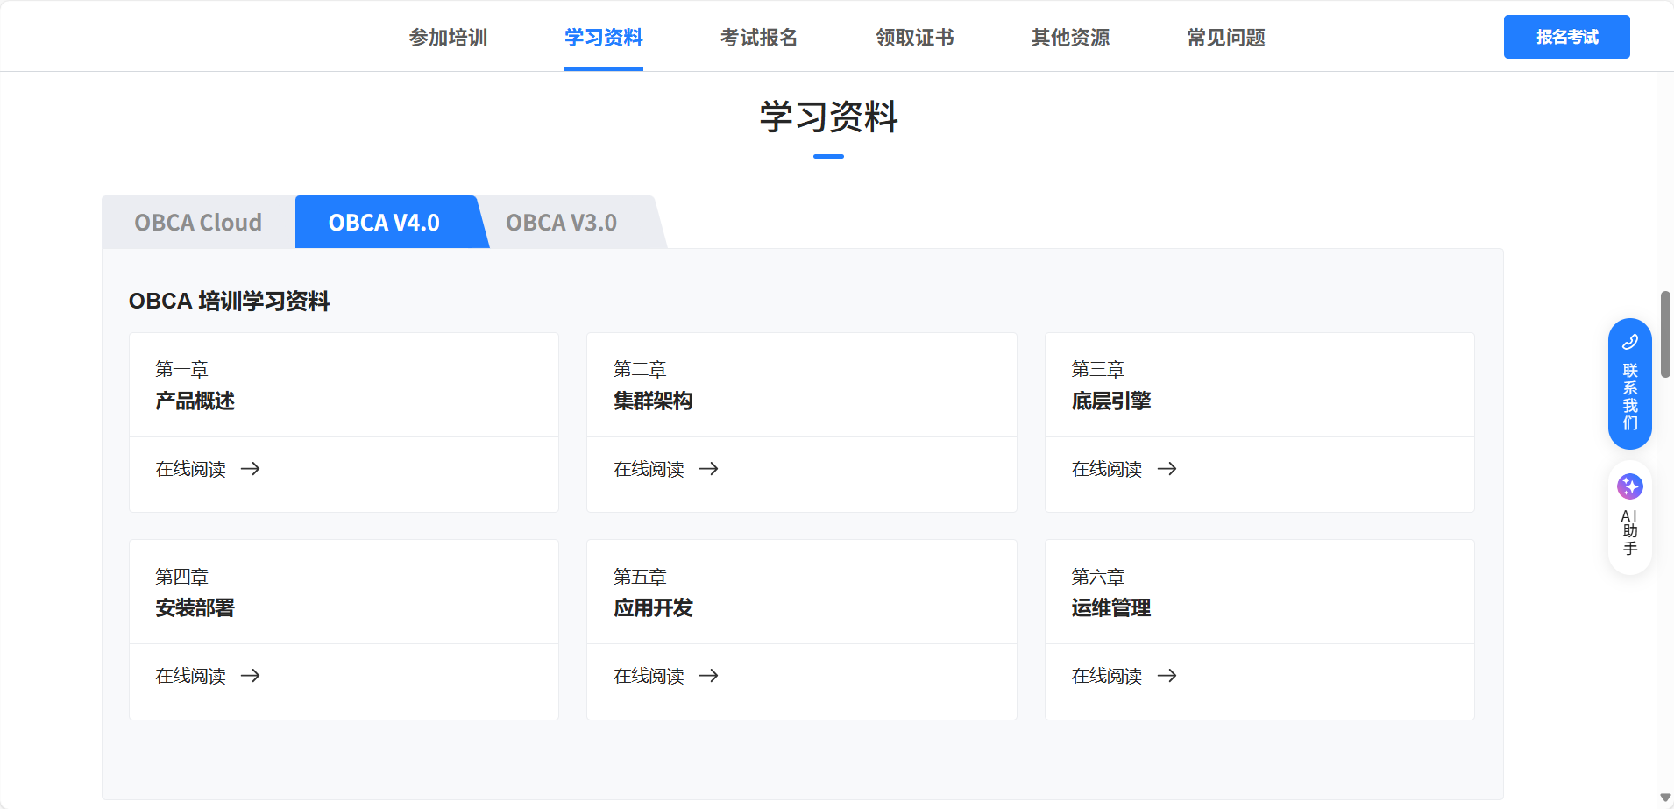
Task: Click arrow icon in Chapter 1 产品概述 card
Action: 251,469
